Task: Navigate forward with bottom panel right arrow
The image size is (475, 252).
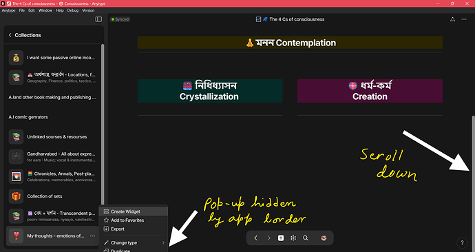Action: coord(268,238)
